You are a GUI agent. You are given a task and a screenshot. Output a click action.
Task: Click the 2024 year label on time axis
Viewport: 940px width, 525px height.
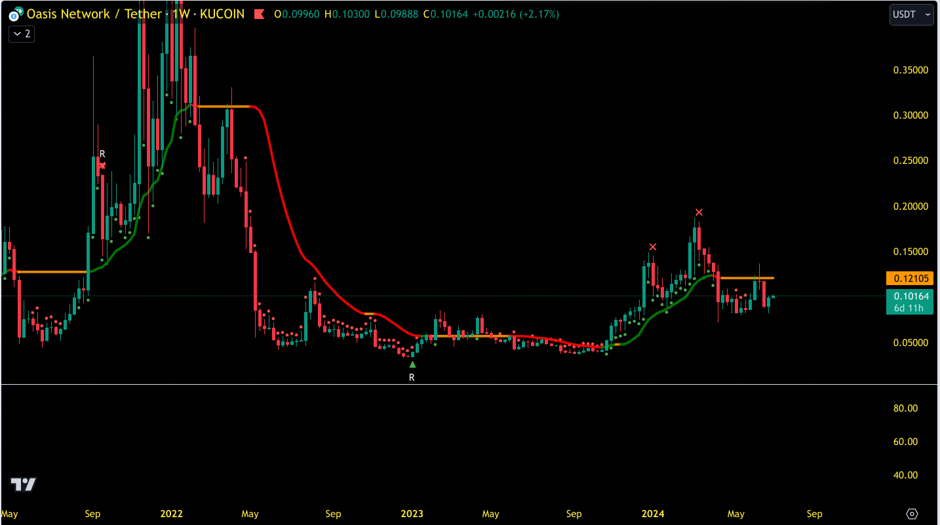tap(653, 514)
